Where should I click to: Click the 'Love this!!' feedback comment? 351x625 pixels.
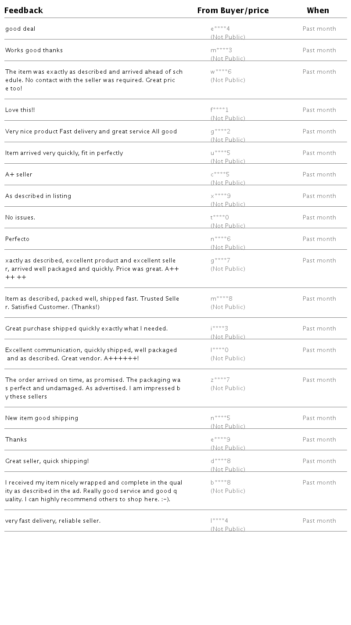pos(20,110)
